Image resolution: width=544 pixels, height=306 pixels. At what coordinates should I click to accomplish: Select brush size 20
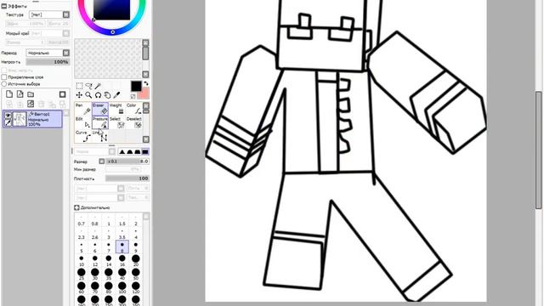(x=136, y=261)
